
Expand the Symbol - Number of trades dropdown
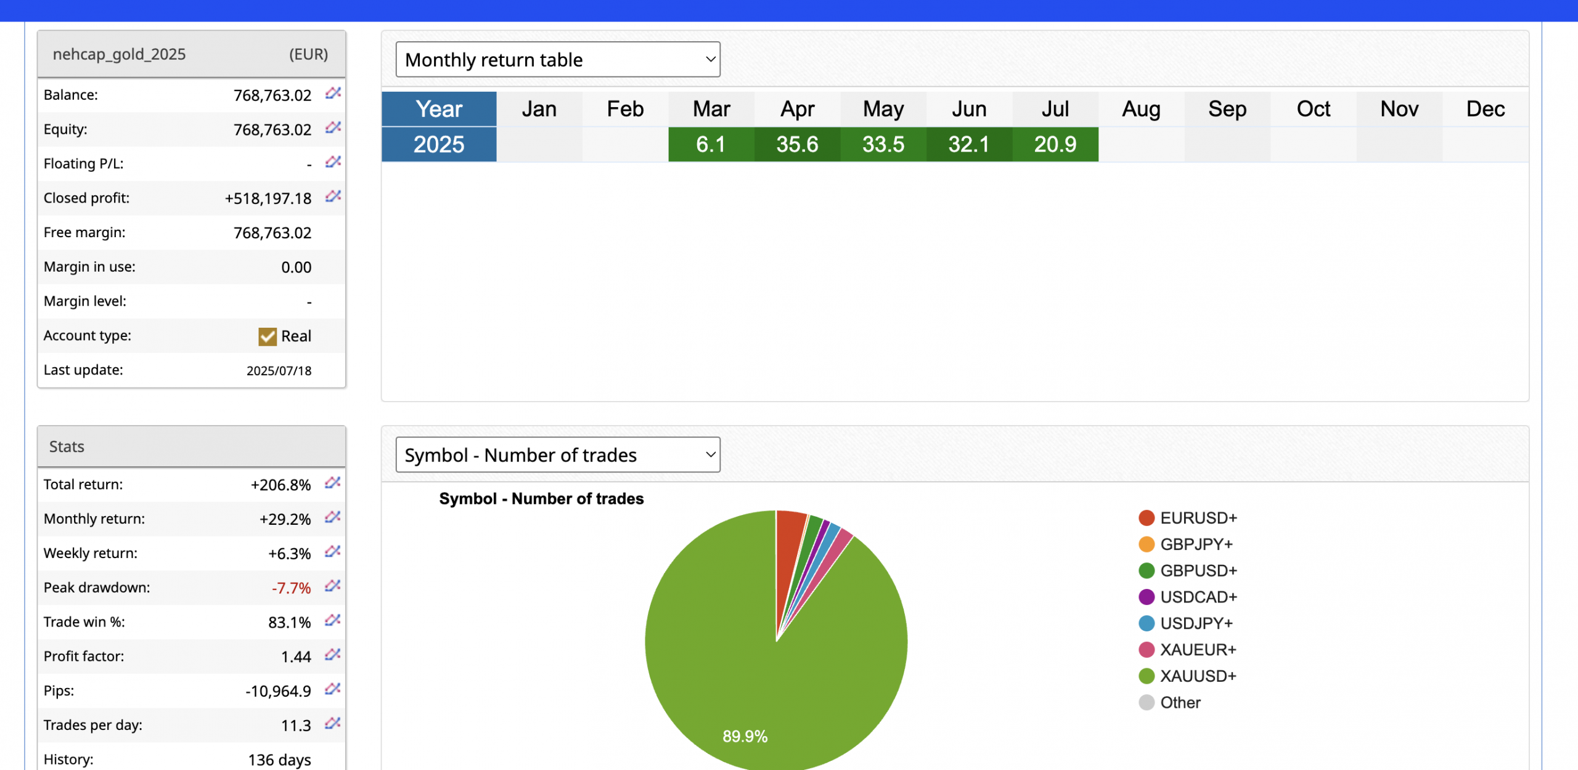tap(557, 455)
